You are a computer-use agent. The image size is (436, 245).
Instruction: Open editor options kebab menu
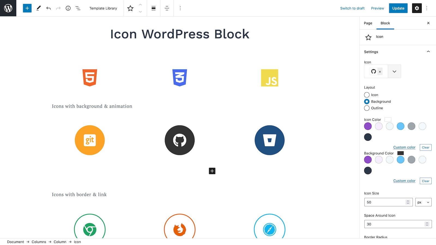427,8
